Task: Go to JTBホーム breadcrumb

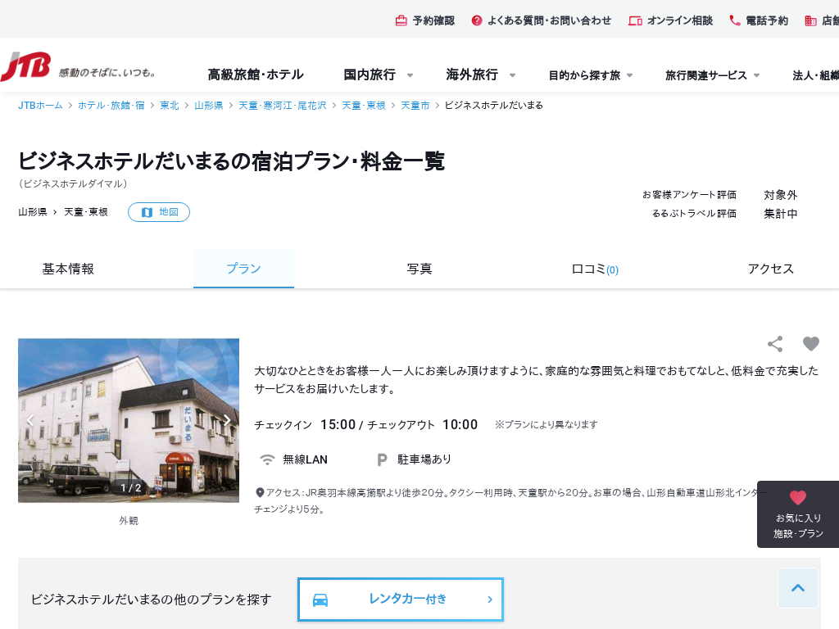Action: pyautogui.click(x=40, y=106)
